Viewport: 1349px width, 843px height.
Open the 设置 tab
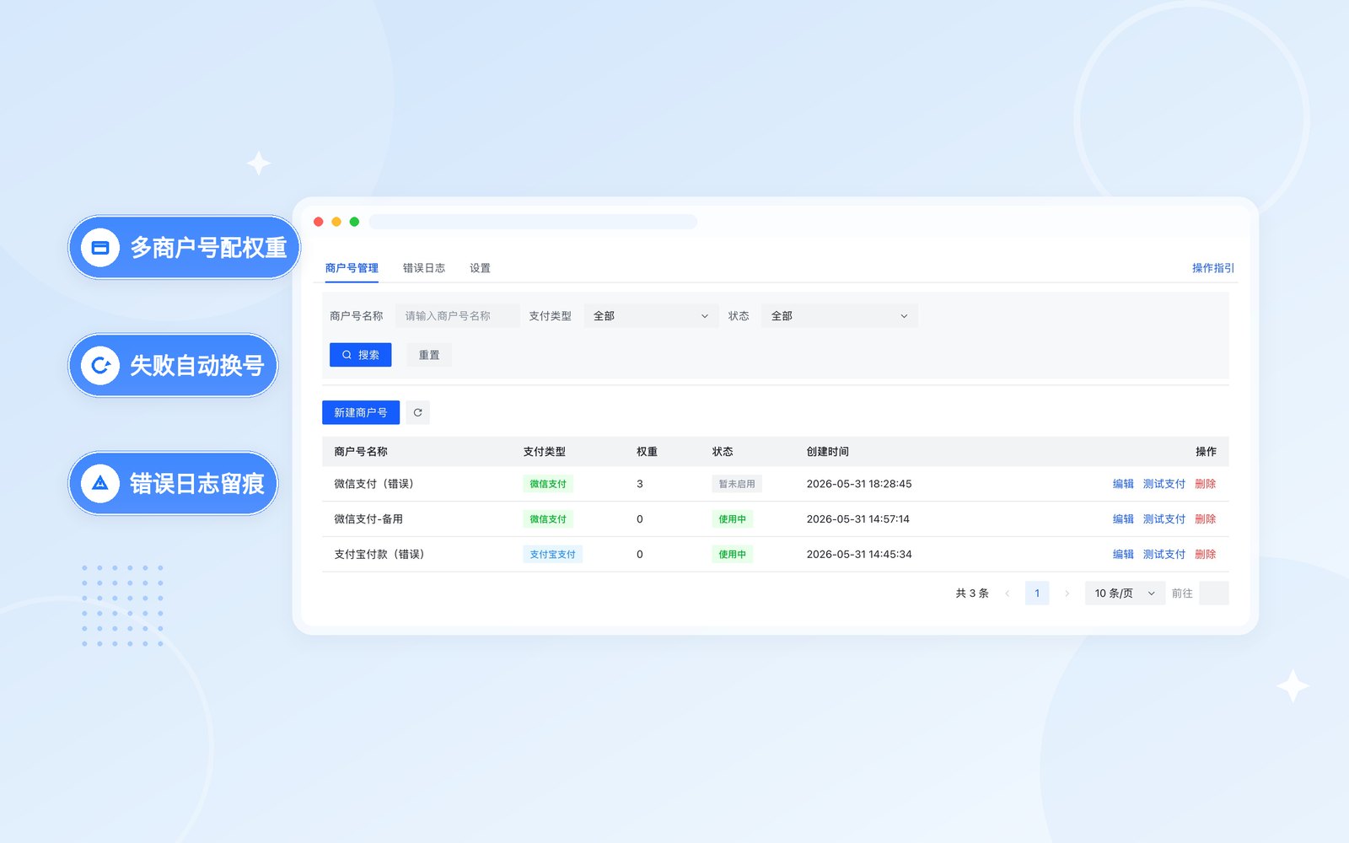(480, 268)
